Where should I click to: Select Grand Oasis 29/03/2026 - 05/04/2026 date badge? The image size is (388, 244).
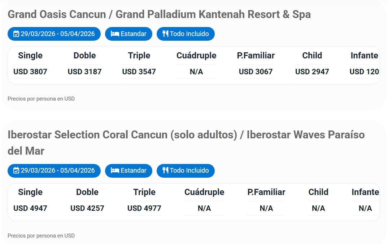point(54,34)
